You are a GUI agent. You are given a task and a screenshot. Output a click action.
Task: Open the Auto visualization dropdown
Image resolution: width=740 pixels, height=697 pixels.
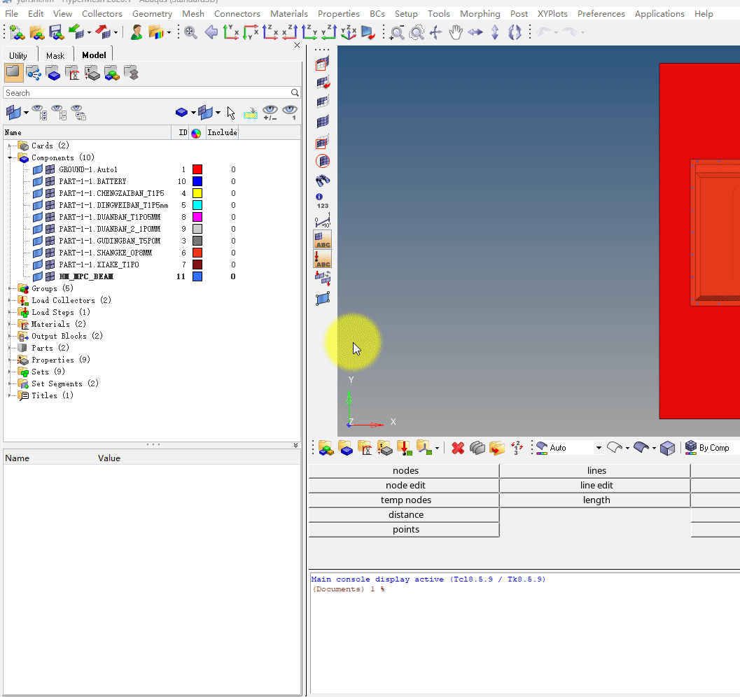[599, 448]
